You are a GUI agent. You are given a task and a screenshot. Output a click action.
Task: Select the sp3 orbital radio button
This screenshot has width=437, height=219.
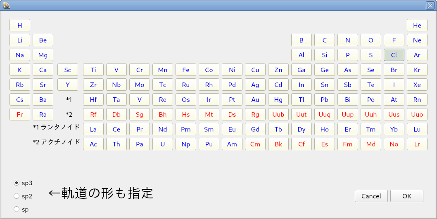coord(17,182)
